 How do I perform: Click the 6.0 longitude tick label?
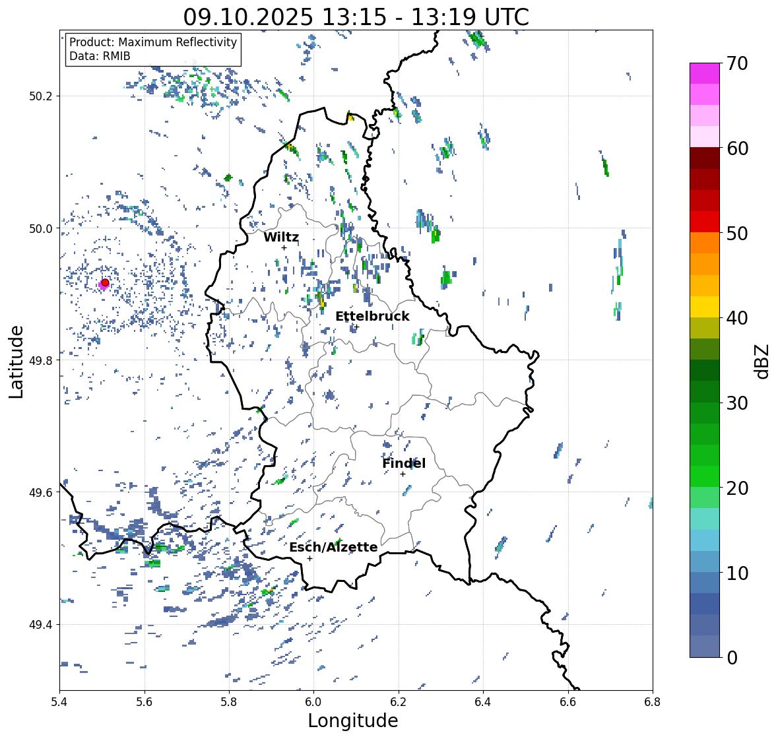[x=313, y=702]
